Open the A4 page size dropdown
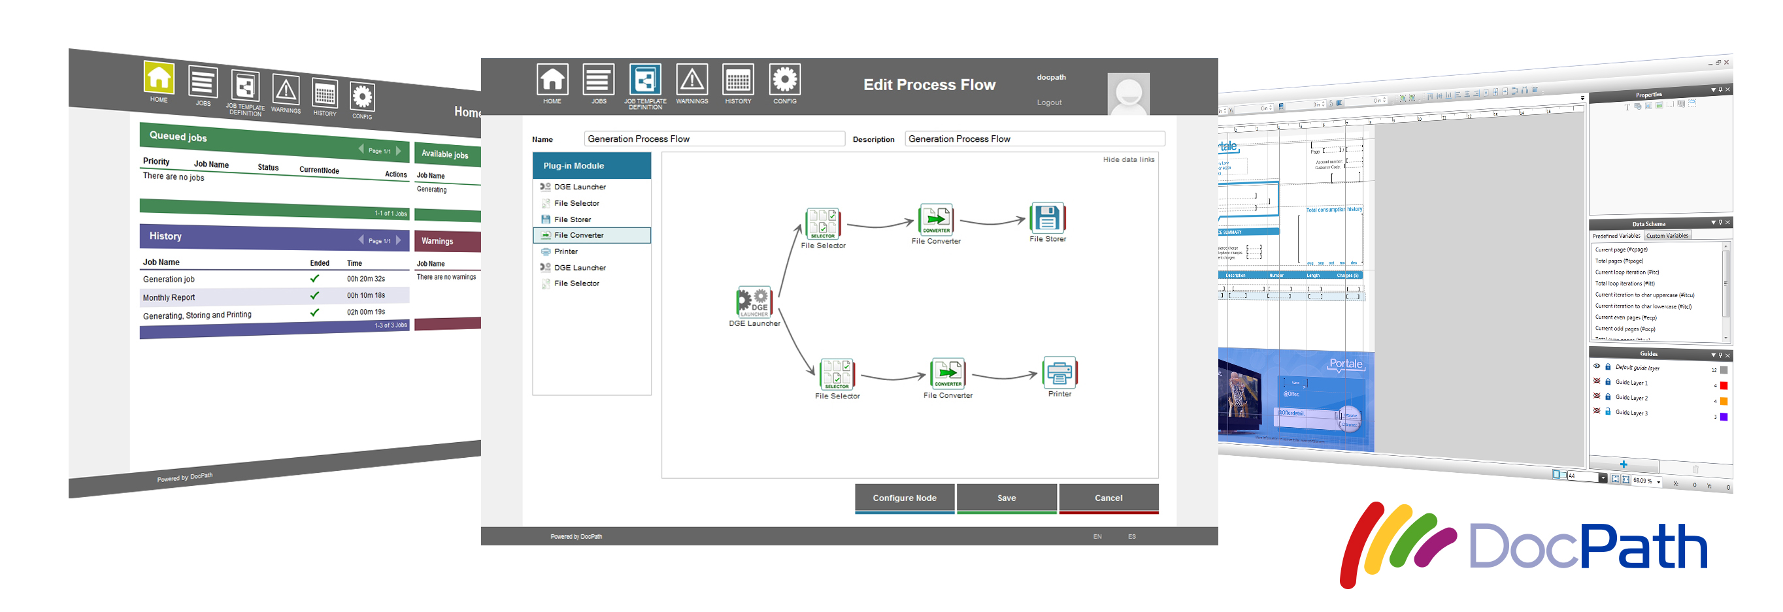The image size is (1783, 612). tap(1603, 478)
